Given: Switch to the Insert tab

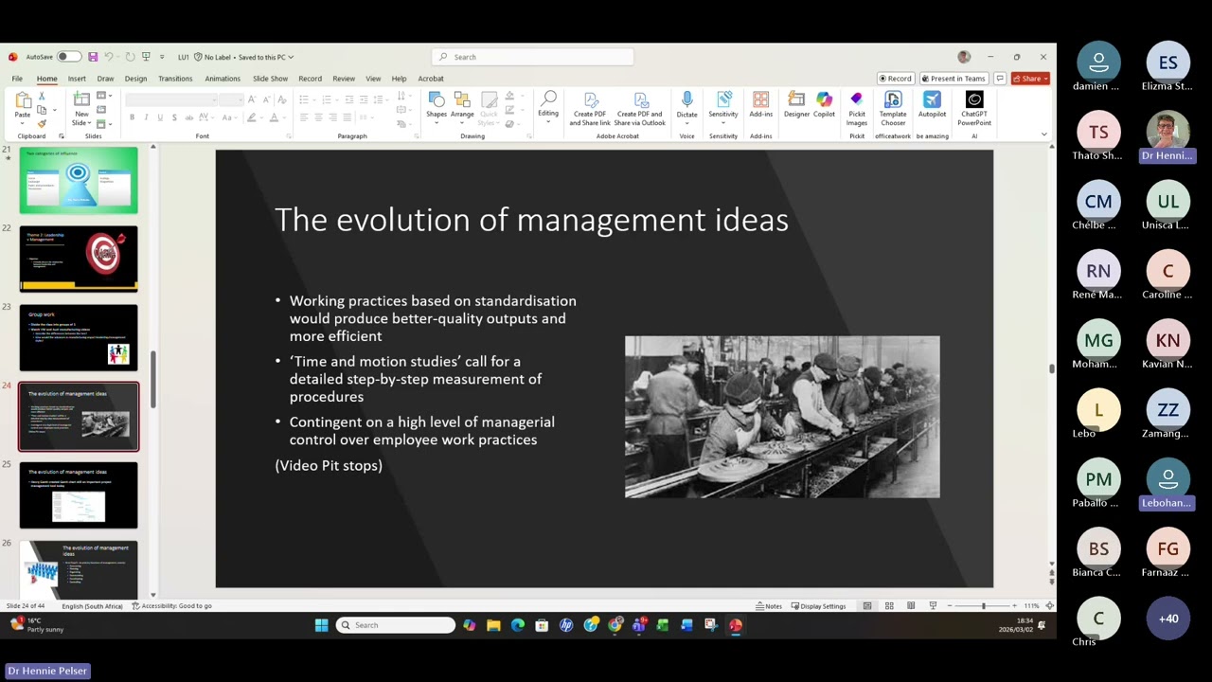Looking at the screenshot, I should (x=77, y=79).
